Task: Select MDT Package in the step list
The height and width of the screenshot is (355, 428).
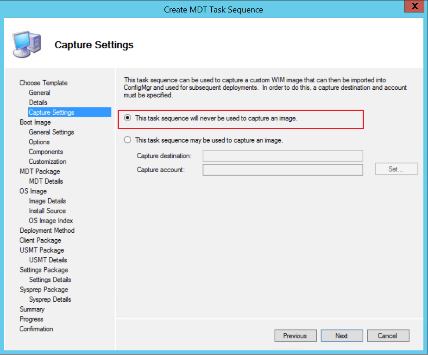Action: (40, 171)
